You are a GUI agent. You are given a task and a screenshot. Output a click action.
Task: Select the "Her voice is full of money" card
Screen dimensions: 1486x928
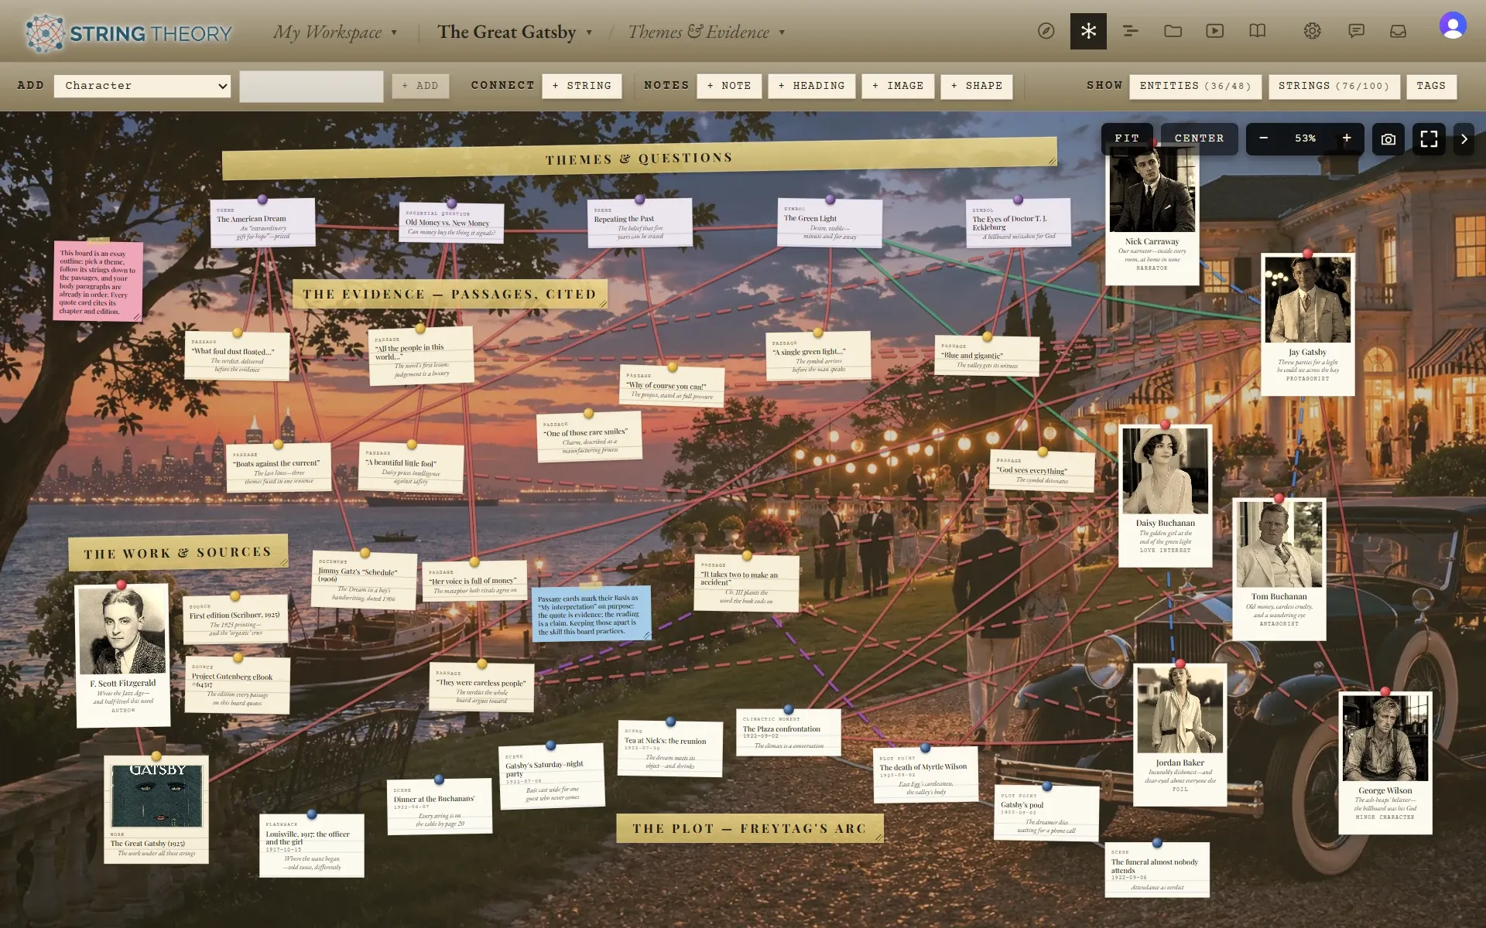point(475,582)
